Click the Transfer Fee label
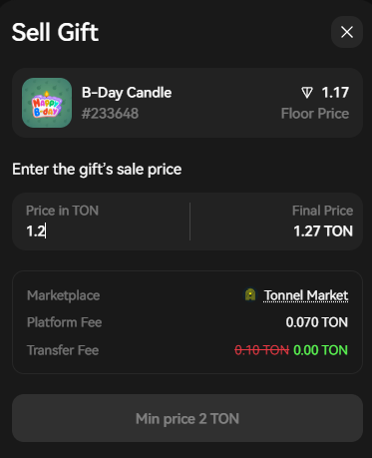The height and width of the screenshot is (458, 372). (63, 350)
